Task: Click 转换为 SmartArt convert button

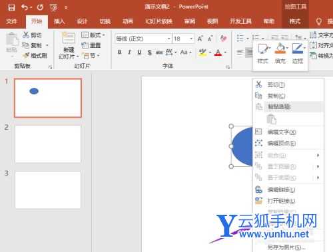Action: pos(321,56)
